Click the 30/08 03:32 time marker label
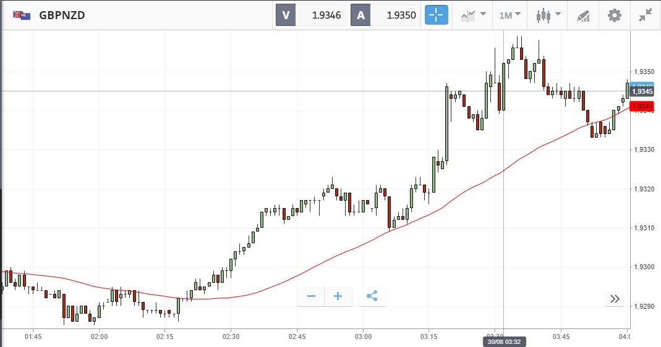Image resolution: width=661 pixels, height=347 pixels. point(504,341)
